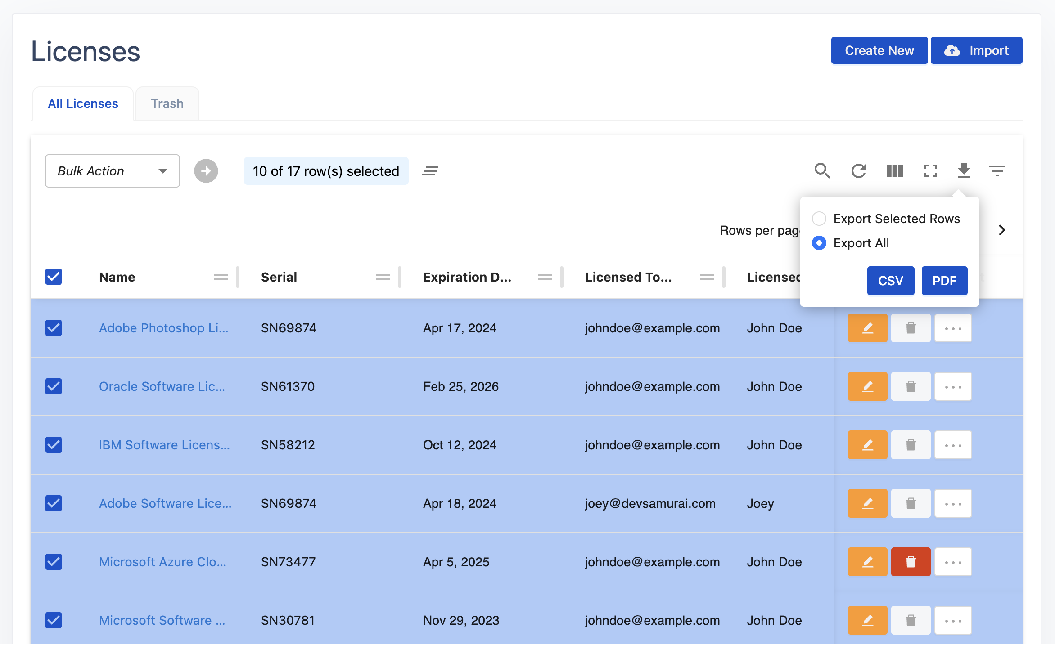The height and width of the screenshot is (645, 1055).
Task: Click the joey@devsamurai.com cell
Action: tap(650, 503)
